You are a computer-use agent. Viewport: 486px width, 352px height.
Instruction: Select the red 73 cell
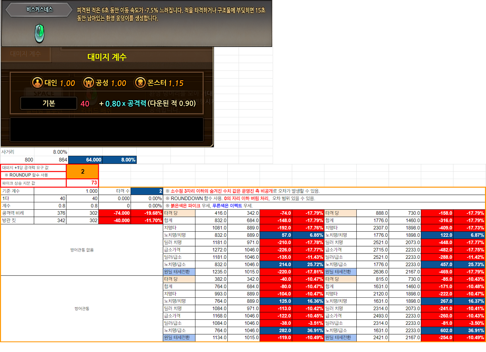82,183
